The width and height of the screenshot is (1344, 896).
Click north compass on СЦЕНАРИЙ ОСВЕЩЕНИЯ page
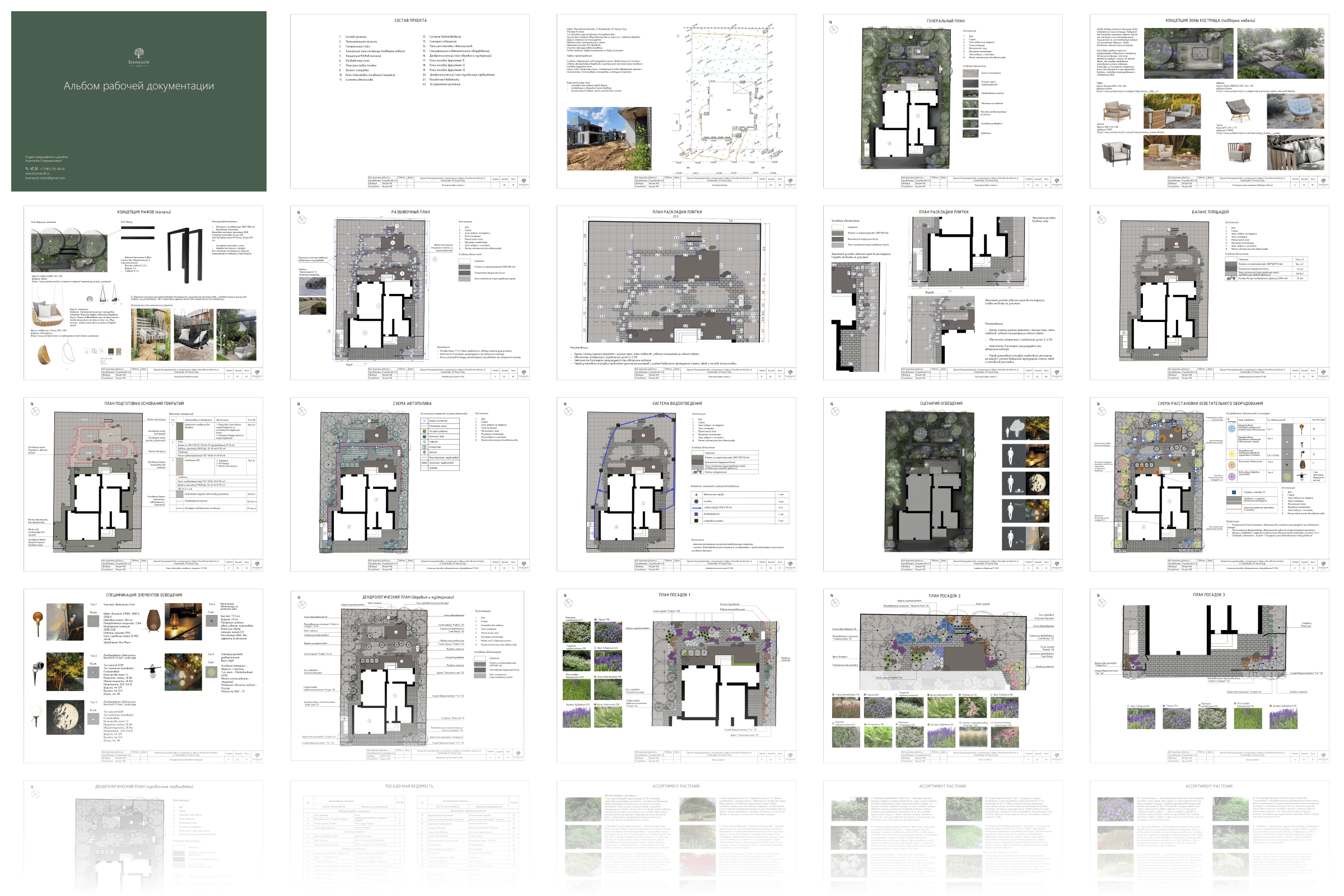tap(835, 412)
